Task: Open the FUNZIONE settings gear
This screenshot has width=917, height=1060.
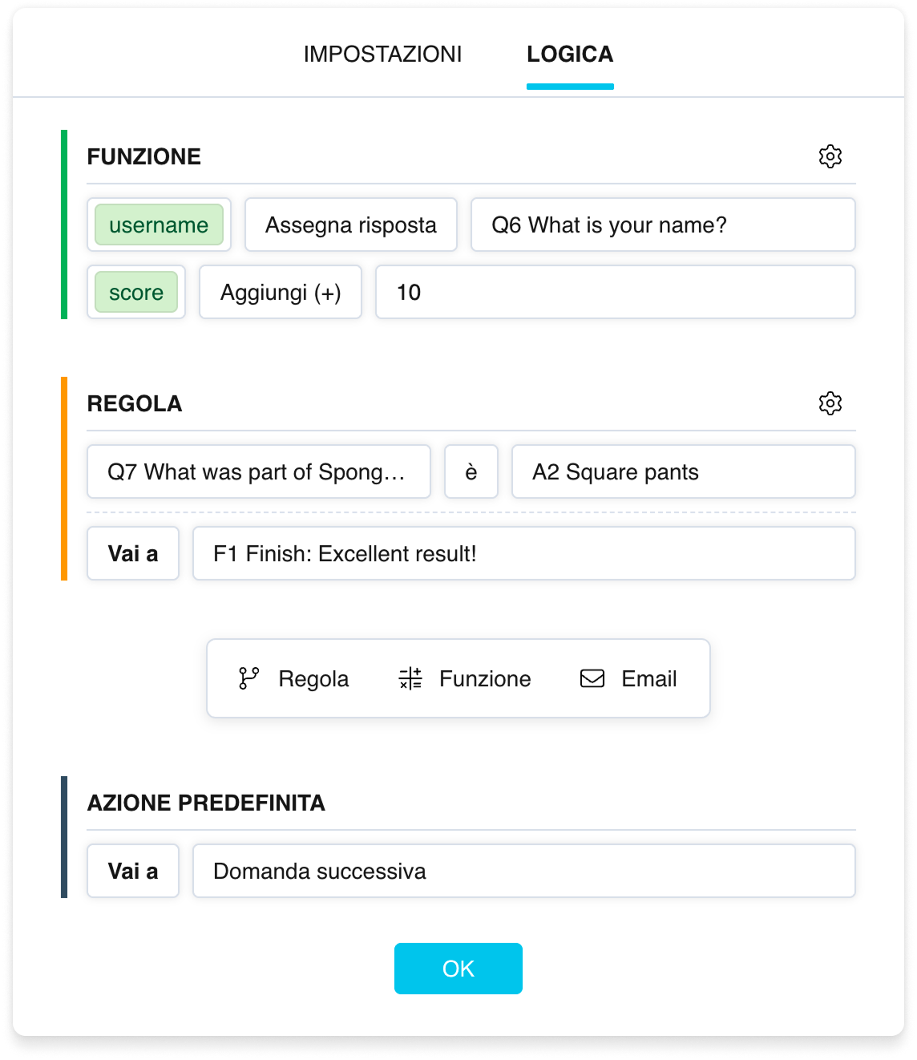Action: (x=830, y=156)
